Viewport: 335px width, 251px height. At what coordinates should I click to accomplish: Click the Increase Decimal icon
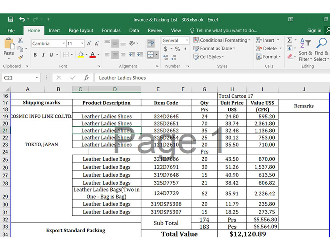pos(165,57)
